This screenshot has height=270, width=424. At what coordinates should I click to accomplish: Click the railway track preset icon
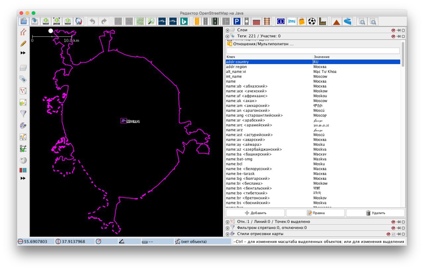click(x=267, y=21)
